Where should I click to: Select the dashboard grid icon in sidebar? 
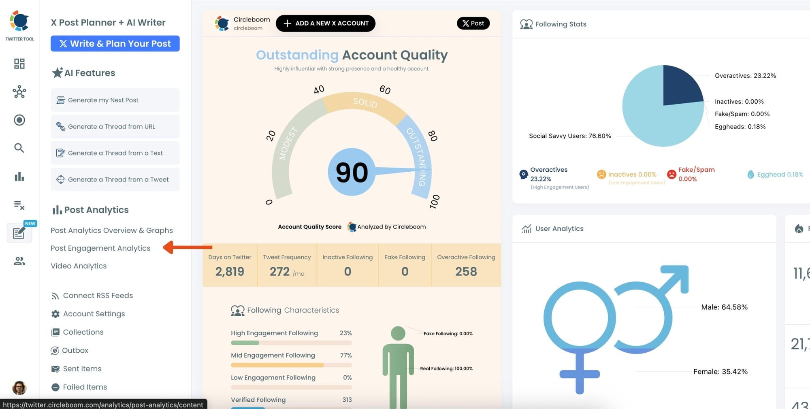19,64
